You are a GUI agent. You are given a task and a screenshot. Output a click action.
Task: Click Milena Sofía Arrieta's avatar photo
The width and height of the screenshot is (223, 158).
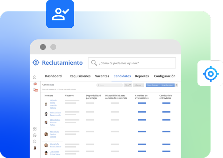pyautogui.click(x=46, y=145)
